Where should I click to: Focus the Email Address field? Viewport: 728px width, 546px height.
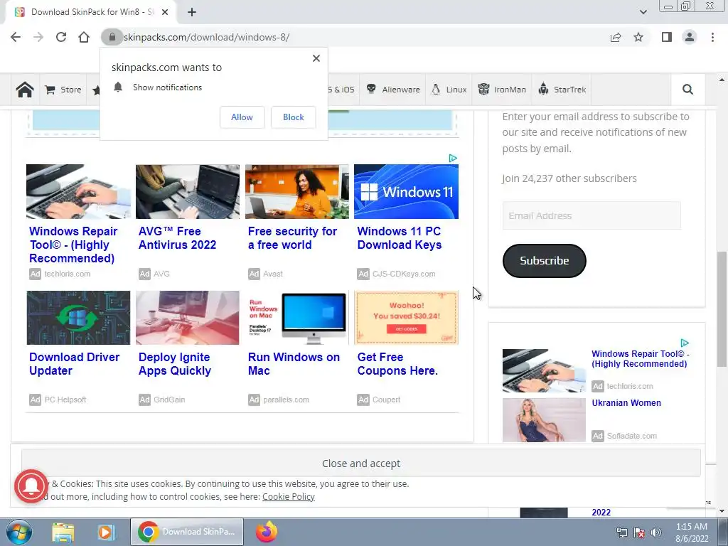tap(591, 215)
